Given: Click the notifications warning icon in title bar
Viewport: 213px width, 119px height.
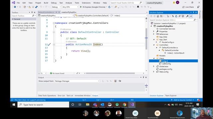Looking at the screenshot, I should 174,3.
